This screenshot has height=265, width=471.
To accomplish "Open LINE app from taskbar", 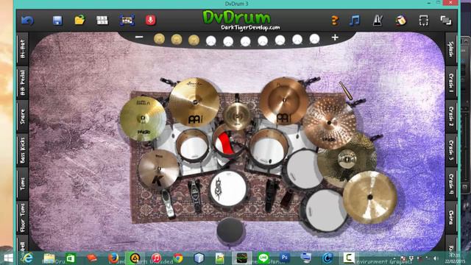I will (263, 258).
